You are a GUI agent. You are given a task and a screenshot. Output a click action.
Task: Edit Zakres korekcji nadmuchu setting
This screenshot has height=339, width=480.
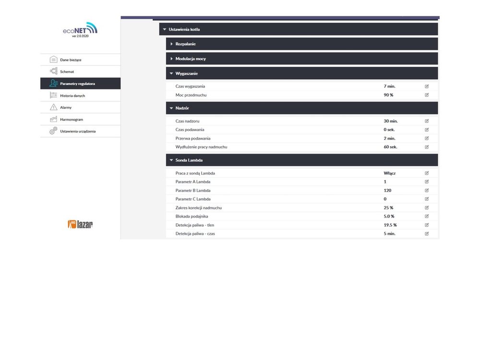pyautogui.click(x=426, y=207)
